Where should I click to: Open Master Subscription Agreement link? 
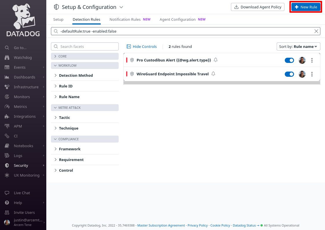(161, 225)
